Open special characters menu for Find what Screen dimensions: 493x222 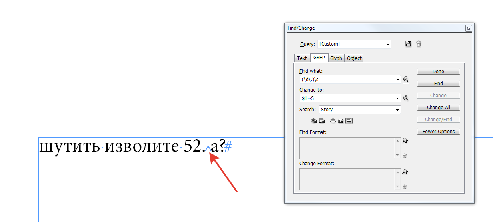(405, 79)
